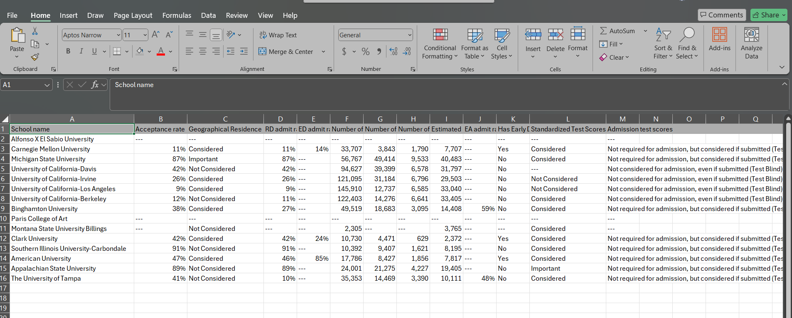The image size is (792, 318).
Task: Toggle Middle Align
Action: (x=203, y=35)
